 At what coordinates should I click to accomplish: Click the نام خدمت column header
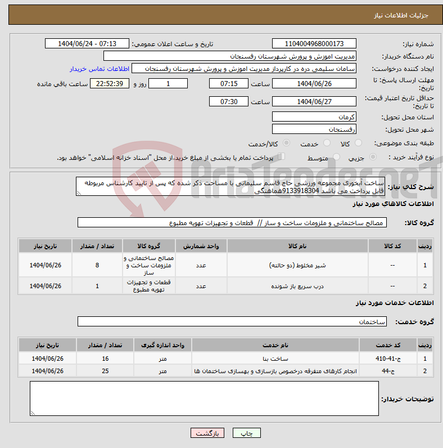pyautogui.click(x=275, y=345)
